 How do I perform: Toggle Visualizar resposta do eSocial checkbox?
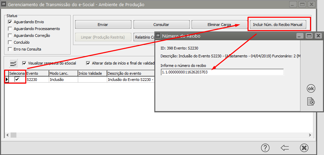pos(24,63)
